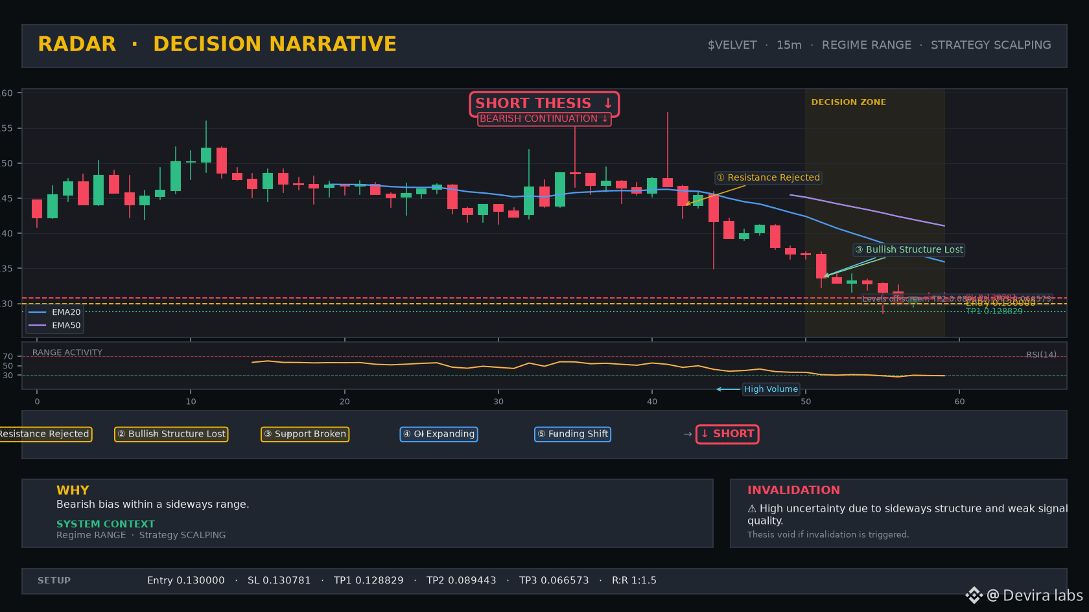Click the RADAR · DECISION NARRATIVE title
This screenshot has width=1089, height=612.
click(x=217, y=44)
